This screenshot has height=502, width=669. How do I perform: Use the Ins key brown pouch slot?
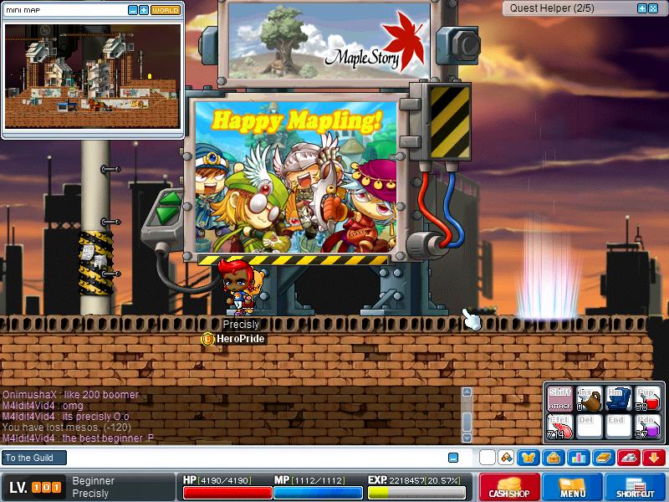[x=589, y=399]
